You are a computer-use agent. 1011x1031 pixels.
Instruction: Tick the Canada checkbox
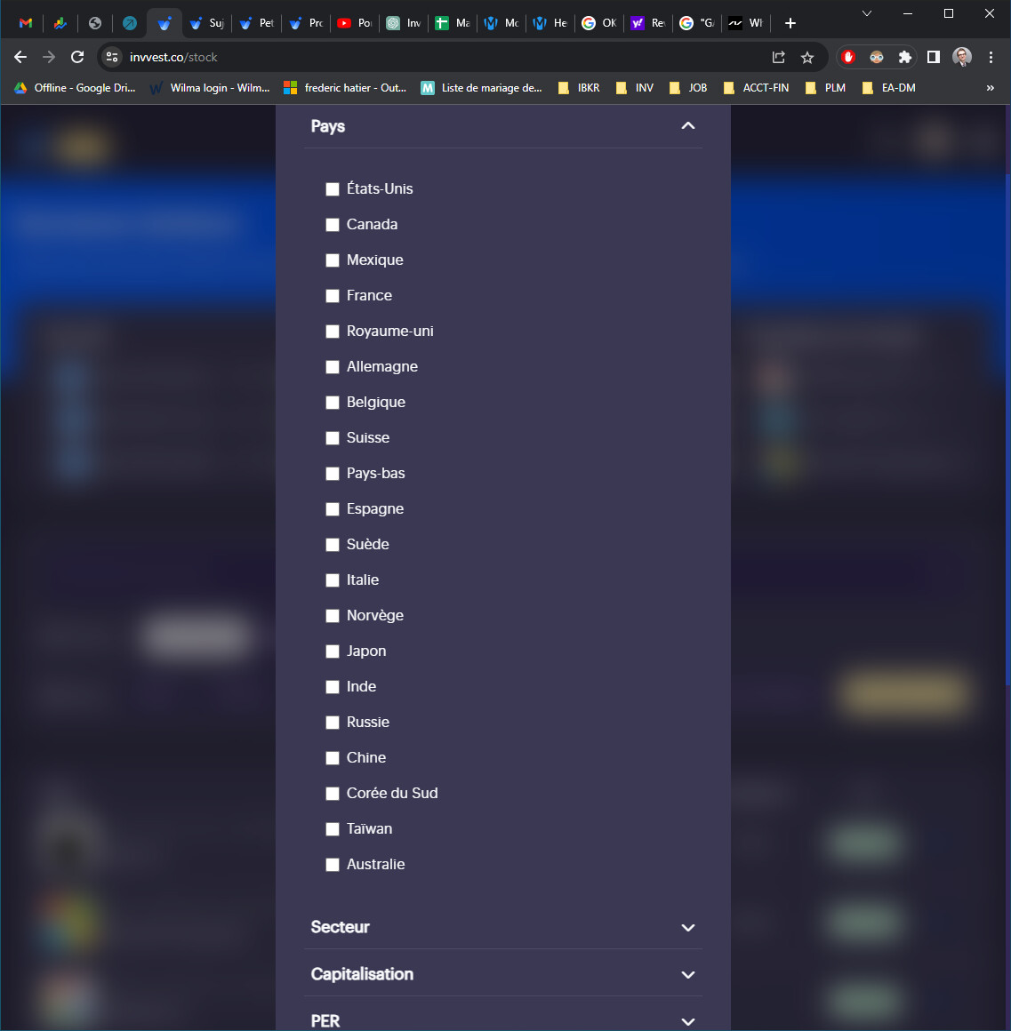(333, 225)
